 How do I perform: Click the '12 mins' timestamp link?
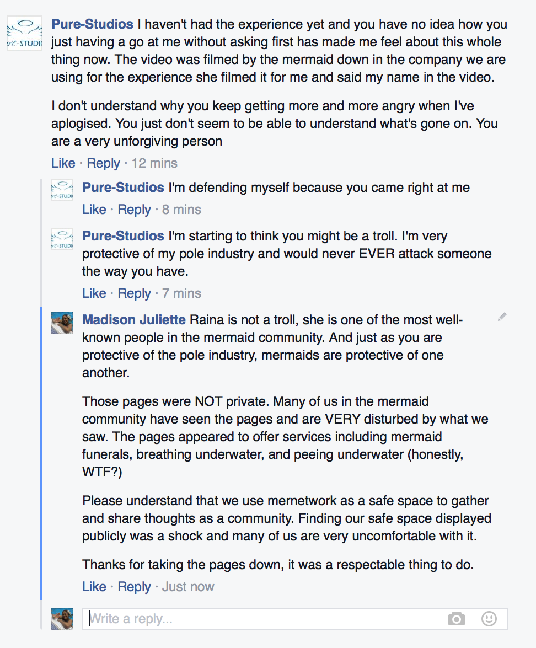tap(154, 163)
